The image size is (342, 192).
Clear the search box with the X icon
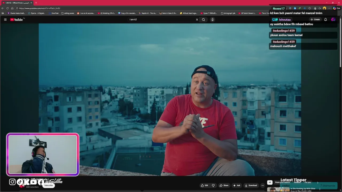point(197,19)
